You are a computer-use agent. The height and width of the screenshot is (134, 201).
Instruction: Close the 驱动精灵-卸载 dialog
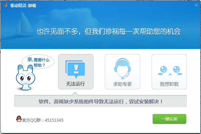196,5
